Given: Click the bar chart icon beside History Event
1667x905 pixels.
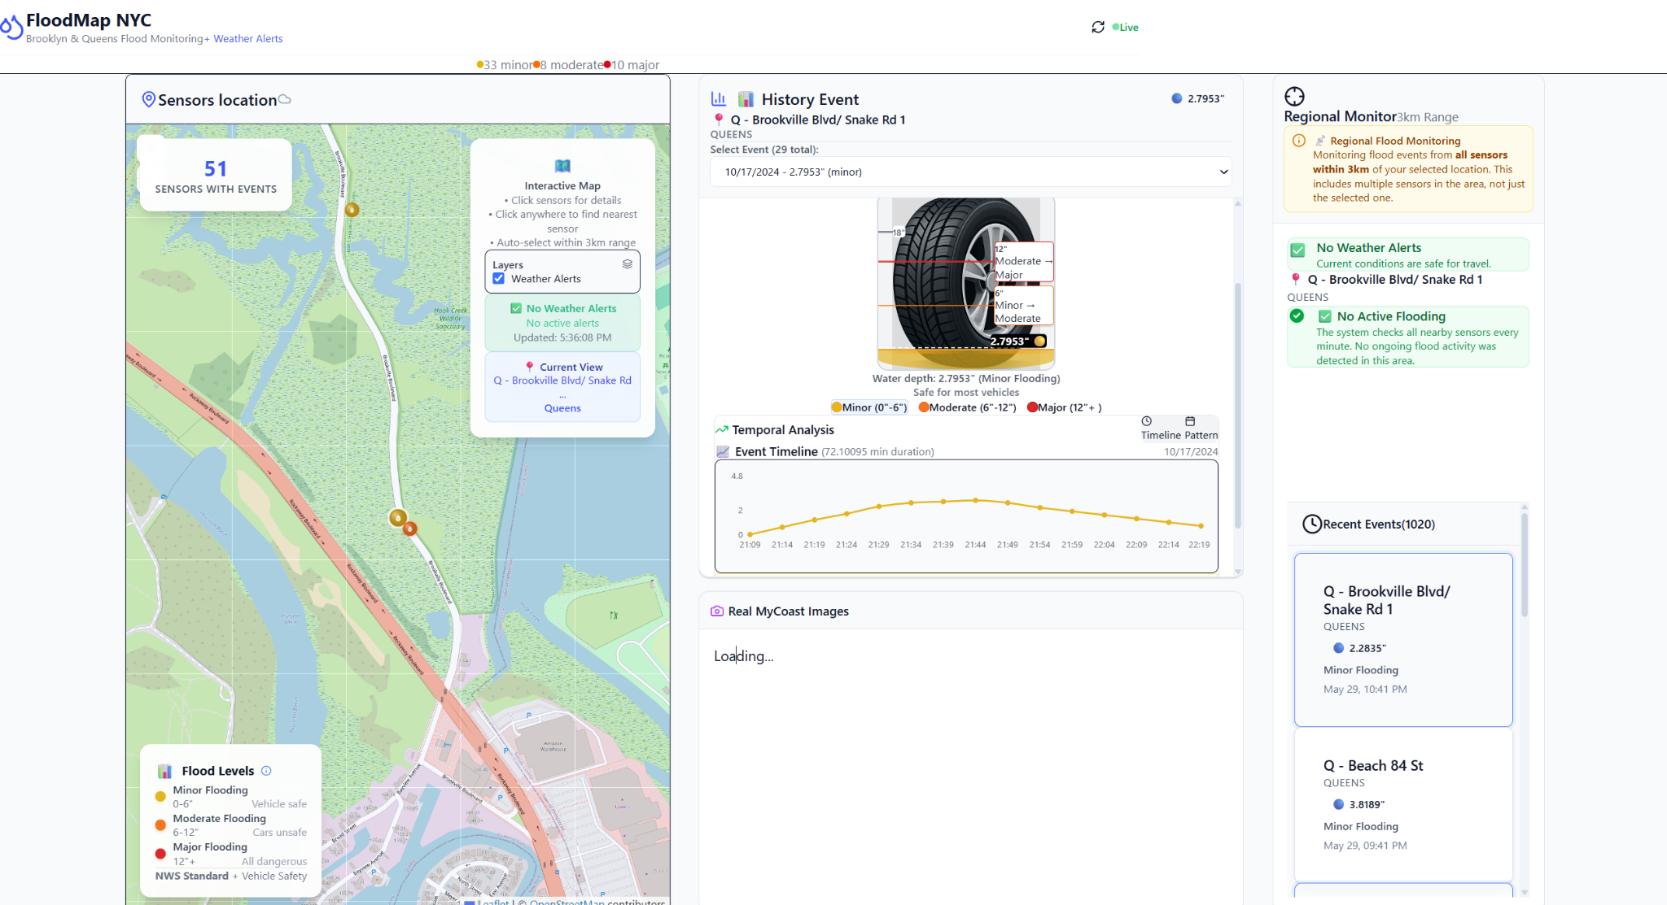Looking at the screenshot, I should pyautogui.click(x=719, y=98).
